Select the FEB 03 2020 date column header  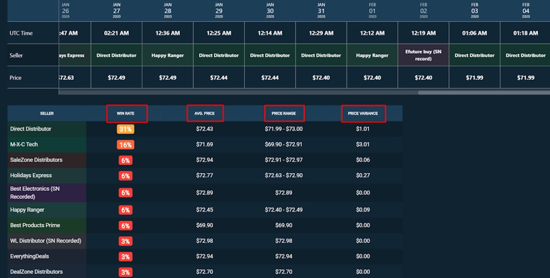coord(475,11)
